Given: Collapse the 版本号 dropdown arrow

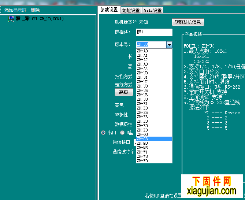Looking at the screenshot, I should coord(169,45).
